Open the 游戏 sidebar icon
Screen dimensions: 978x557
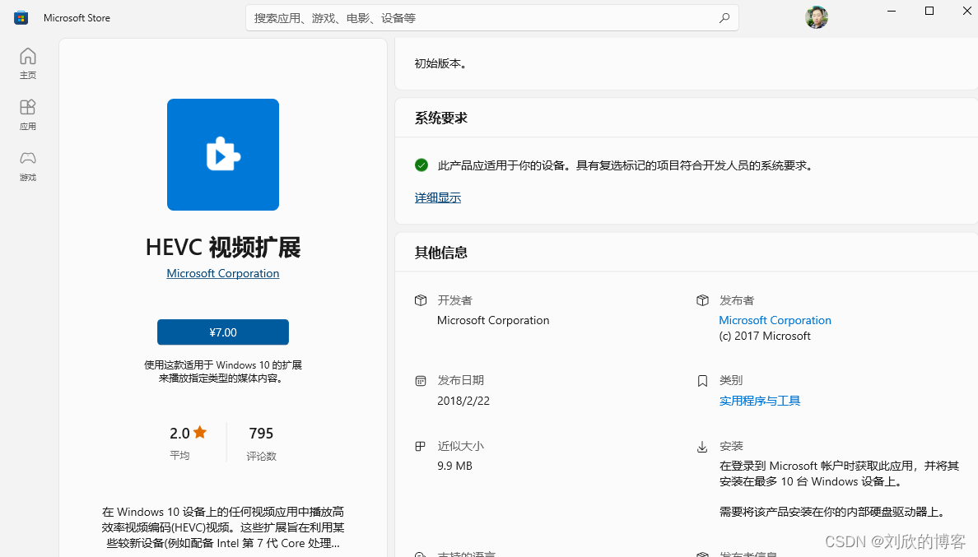click(x=27, y=165)
